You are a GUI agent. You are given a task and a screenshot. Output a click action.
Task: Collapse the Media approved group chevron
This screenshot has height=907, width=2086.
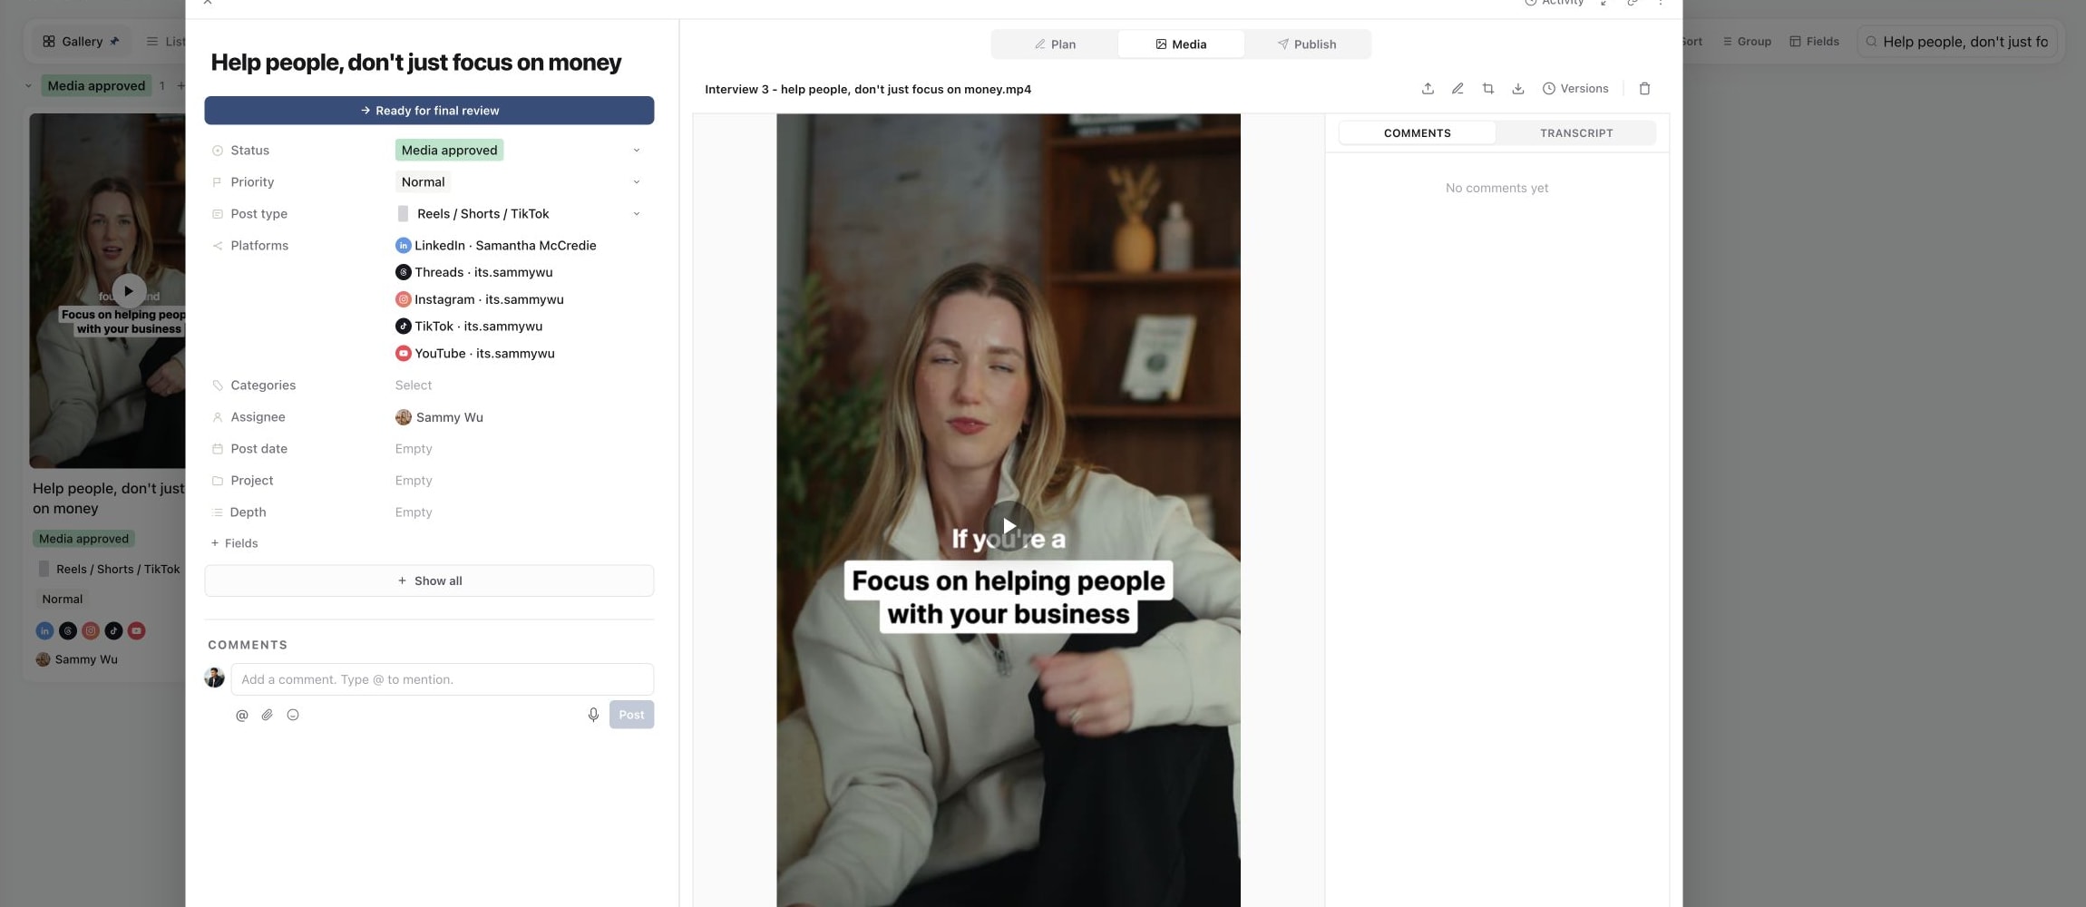[28, 85]
